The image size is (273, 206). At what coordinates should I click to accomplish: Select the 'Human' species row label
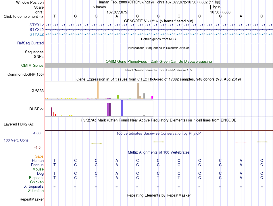coord(38,160)
